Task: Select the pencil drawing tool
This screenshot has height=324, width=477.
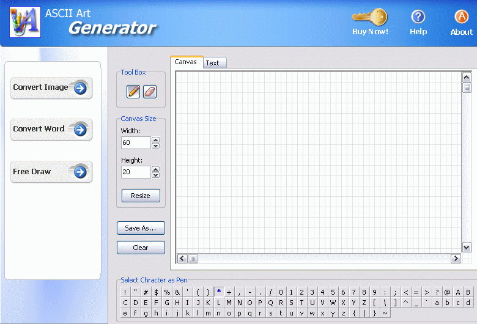Action: 133,92
